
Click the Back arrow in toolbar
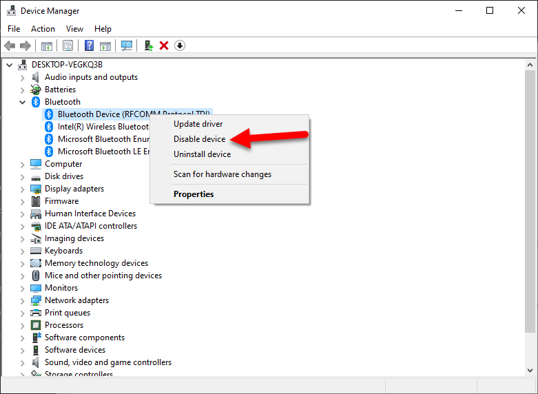tap(10, 45)
